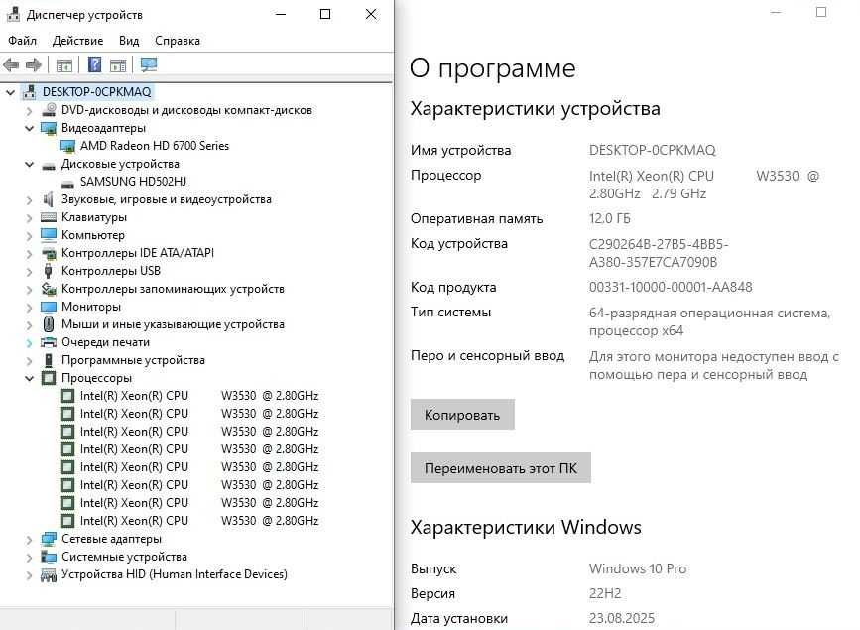860x630 pixels.
Task: Click Переименовать этот ПК button
Action: (500, 468)
